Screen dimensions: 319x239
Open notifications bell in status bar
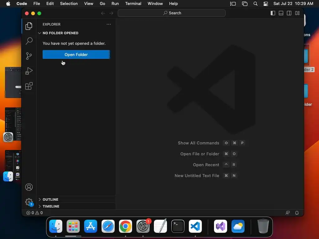click(297, 213)
